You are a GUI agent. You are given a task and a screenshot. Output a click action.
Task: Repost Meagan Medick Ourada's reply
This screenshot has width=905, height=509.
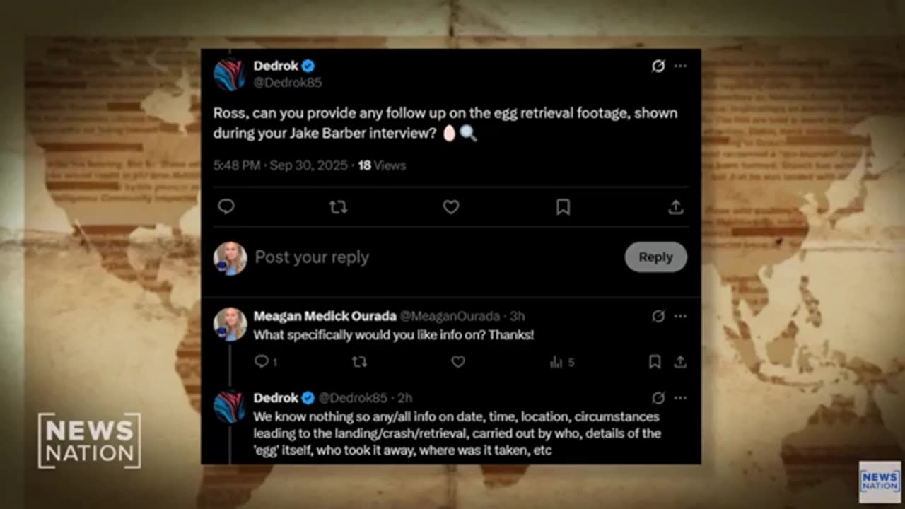(359, 362)
